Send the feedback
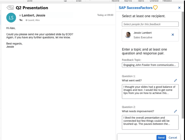Image resolution: width=185 pixels, height=140 pixels. (x=161, y=138)
